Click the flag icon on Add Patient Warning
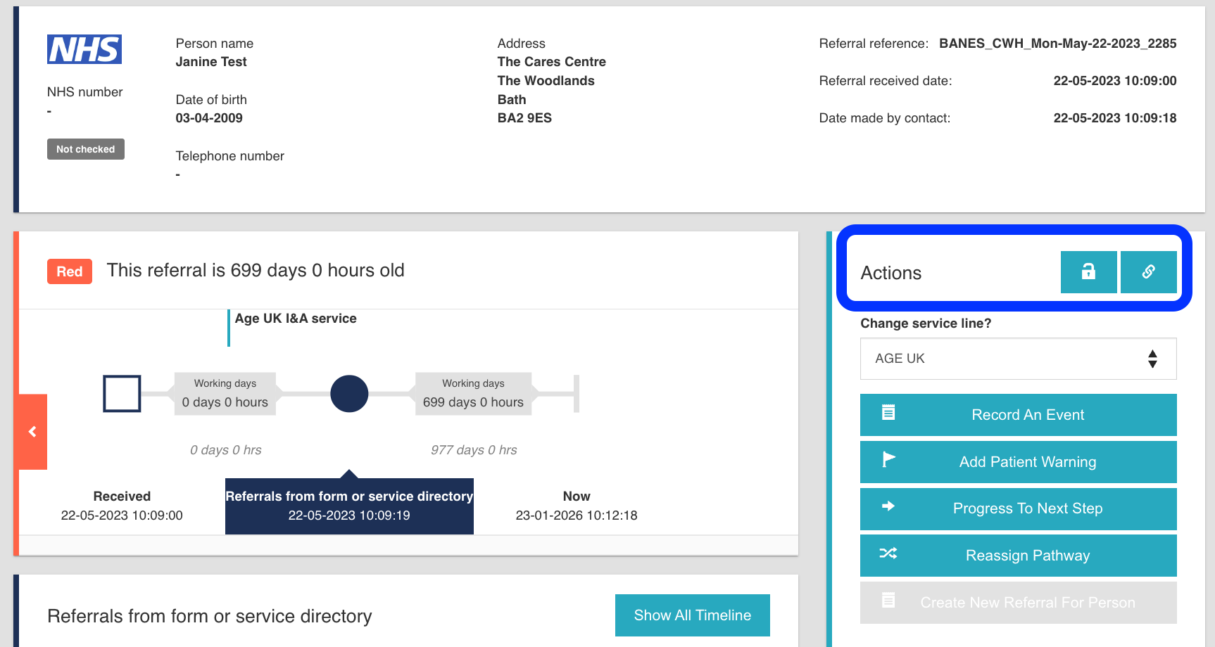Screen dimensions: 1215x647 pyautogui.click(x=888, y=460)
